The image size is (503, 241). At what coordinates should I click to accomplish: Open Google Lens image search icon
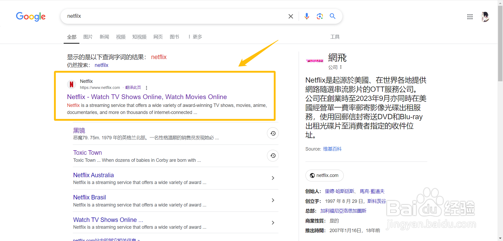point(320,16)
